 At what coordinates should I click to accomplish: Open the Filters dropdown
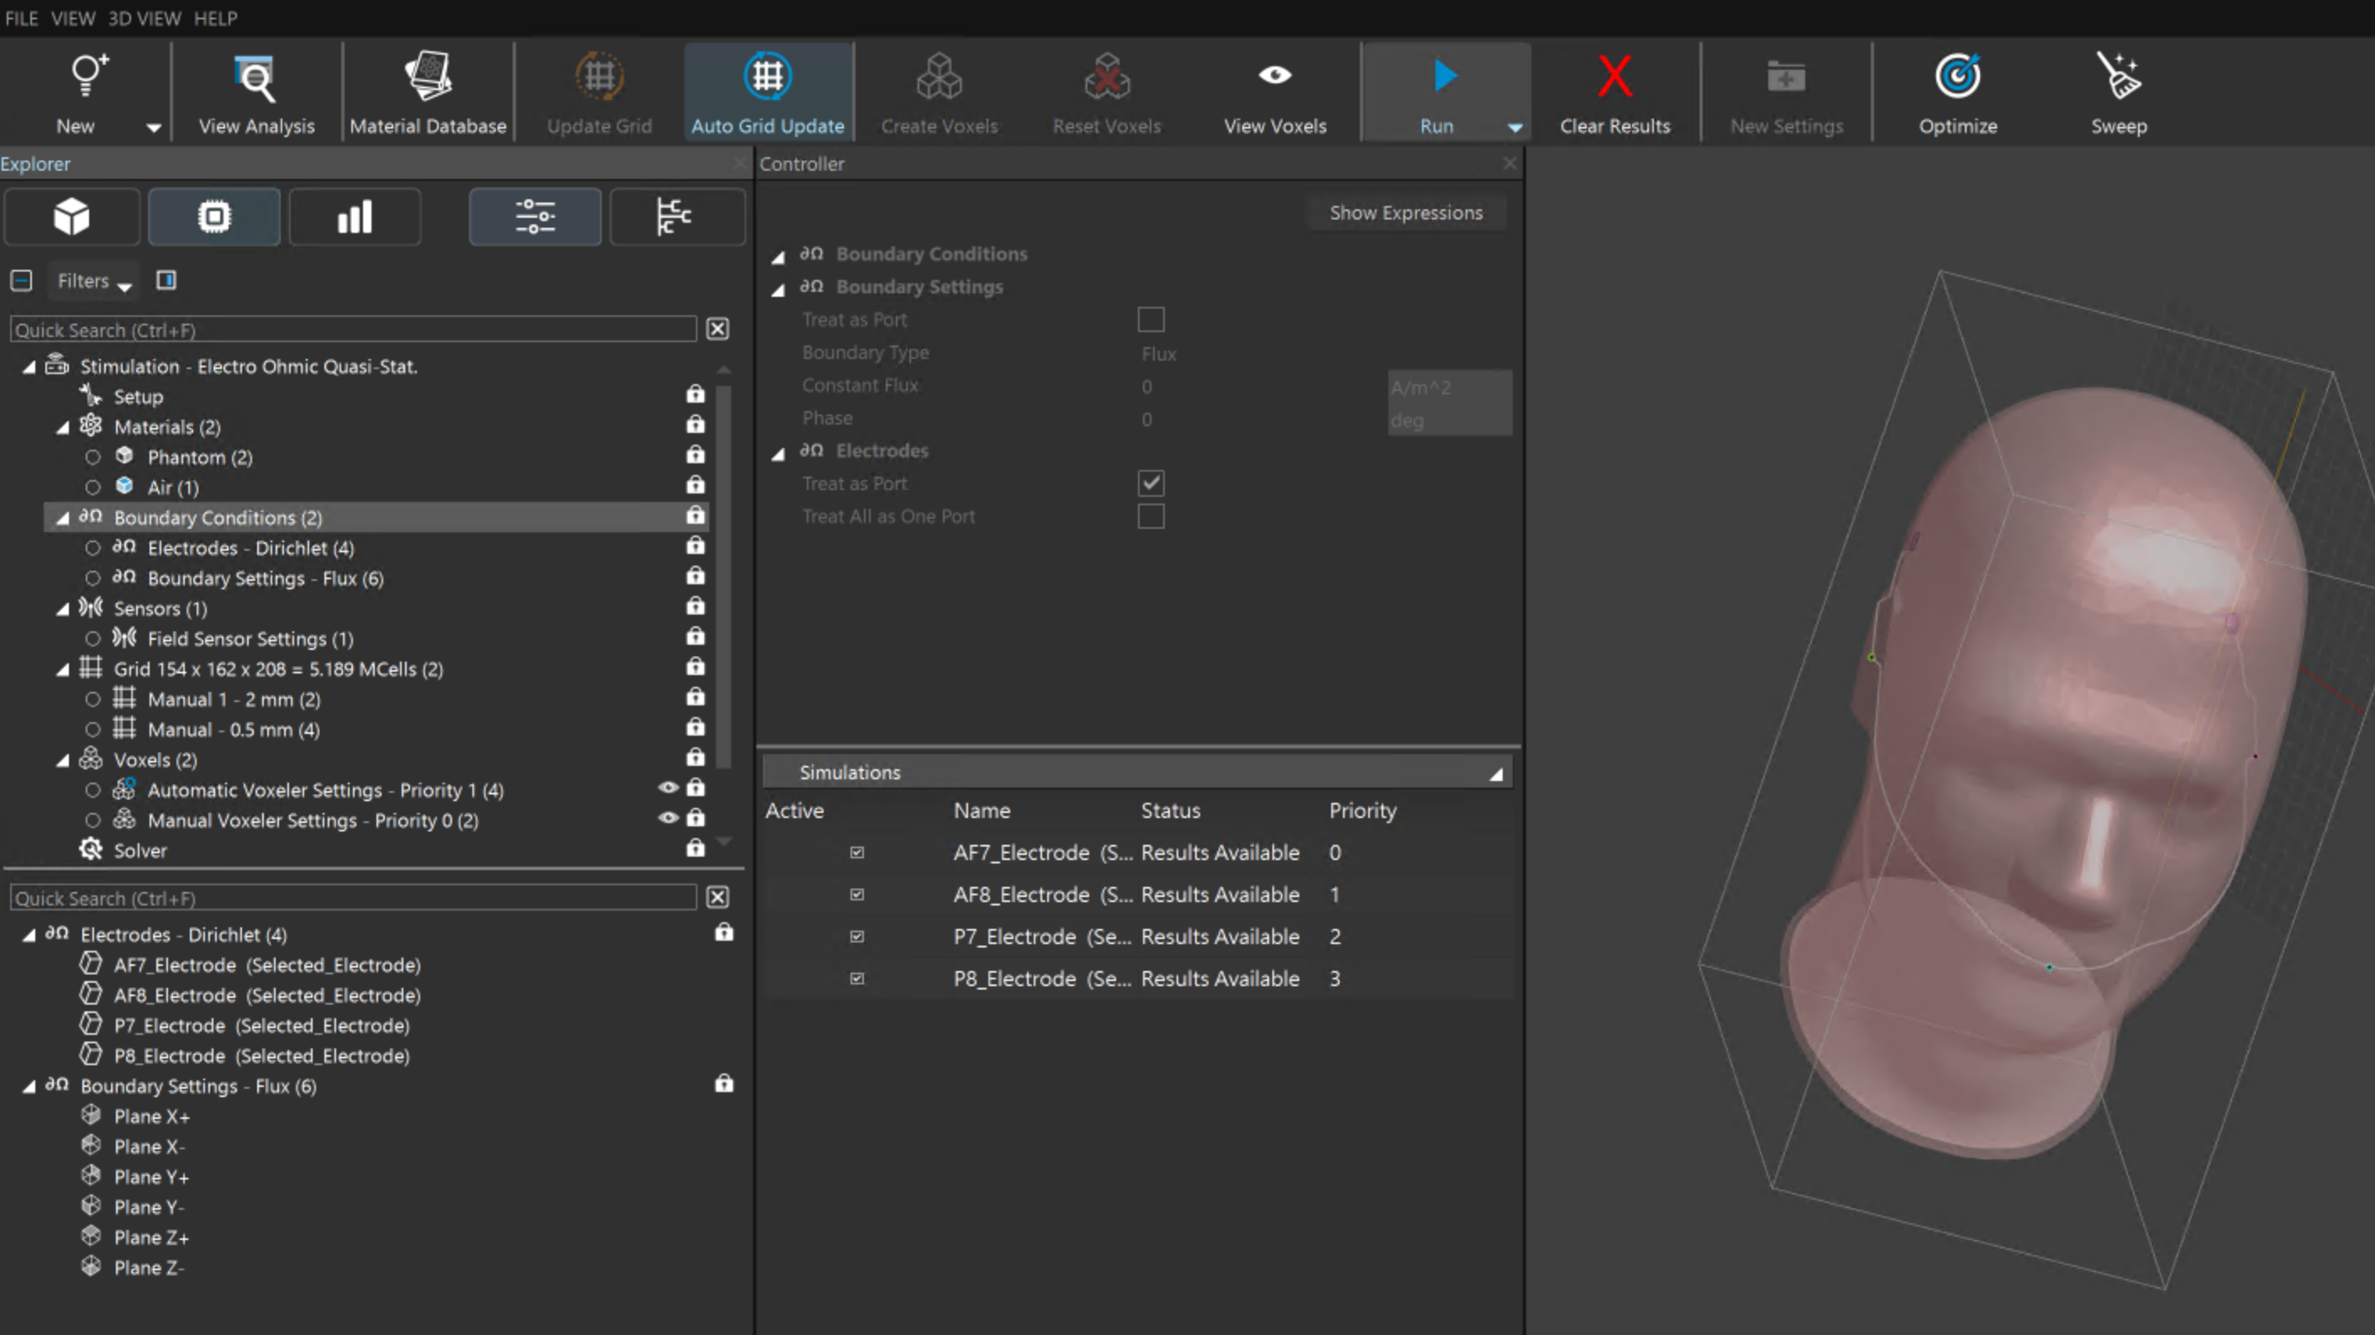click(93, 281)
